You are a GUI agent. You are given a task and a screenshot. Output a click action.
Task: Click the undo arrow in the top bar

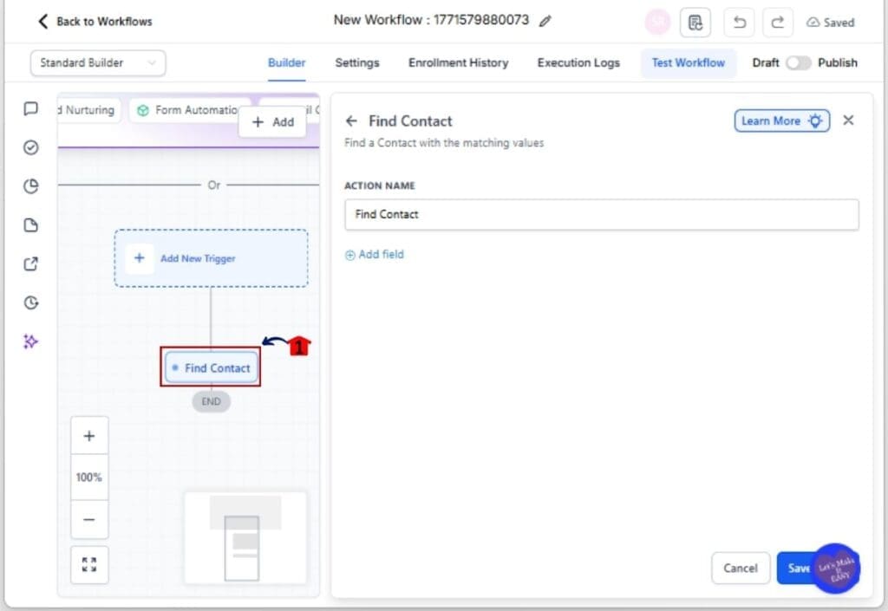pyautogui.click(x=739, y=23)
